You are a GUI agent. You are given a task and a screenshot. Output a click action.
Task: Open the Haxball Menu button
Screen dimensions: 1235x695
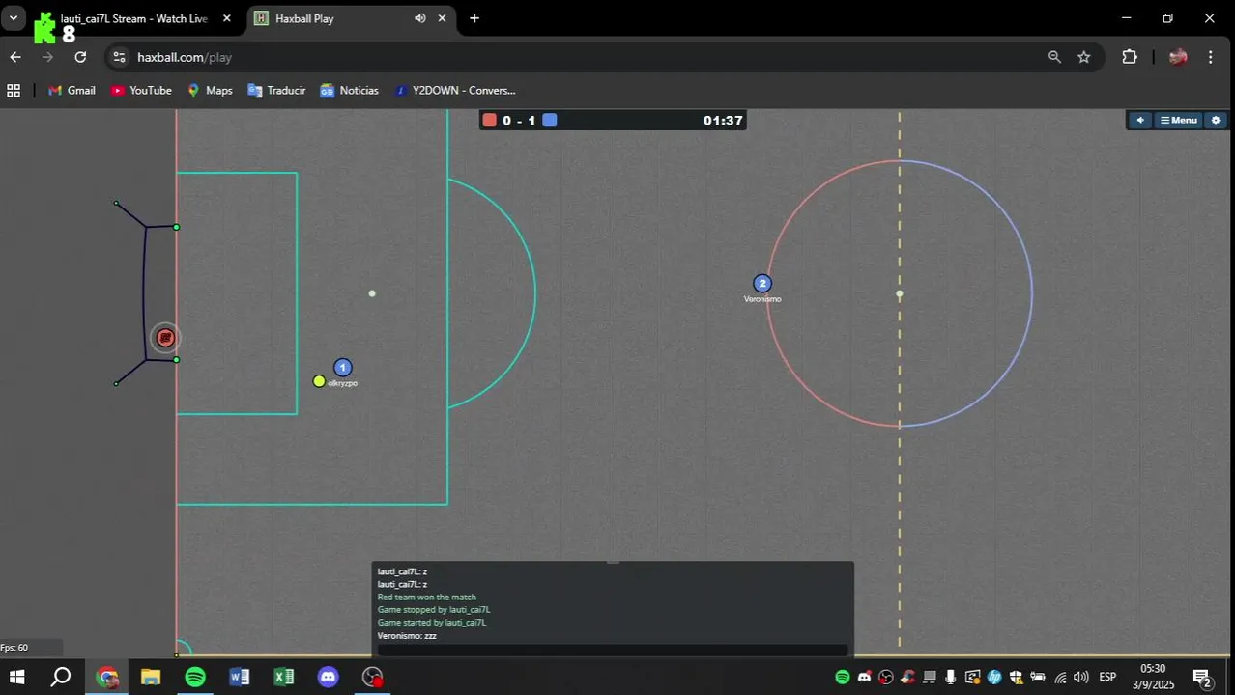[x=1179, y=120]
